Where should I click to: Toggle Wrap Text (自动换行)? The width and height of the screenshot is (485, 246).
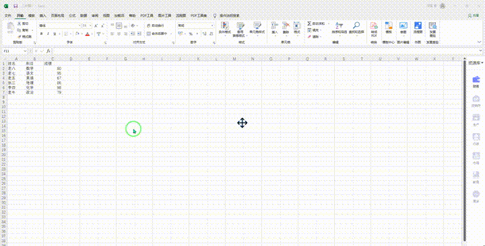point(156,26)
